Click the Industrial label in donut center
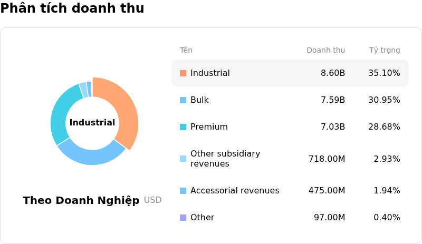This screenshot has width=422, height=244. coord(92,122)
